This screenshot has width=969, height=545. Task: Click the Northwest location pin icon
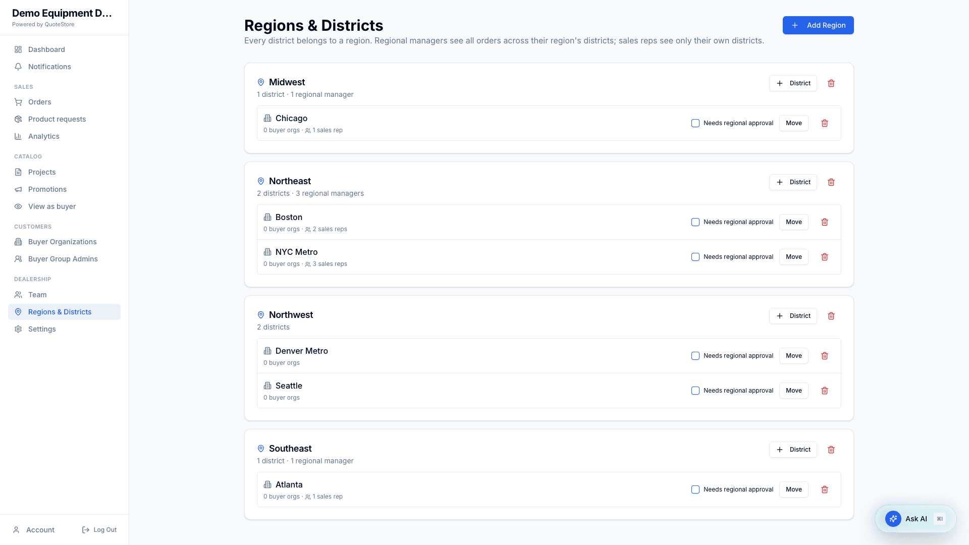261,315
